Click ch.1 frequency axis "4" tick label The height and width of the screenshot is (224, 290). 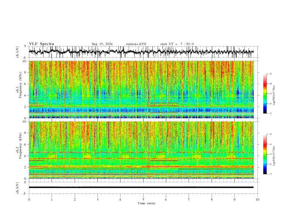point(26,96)
